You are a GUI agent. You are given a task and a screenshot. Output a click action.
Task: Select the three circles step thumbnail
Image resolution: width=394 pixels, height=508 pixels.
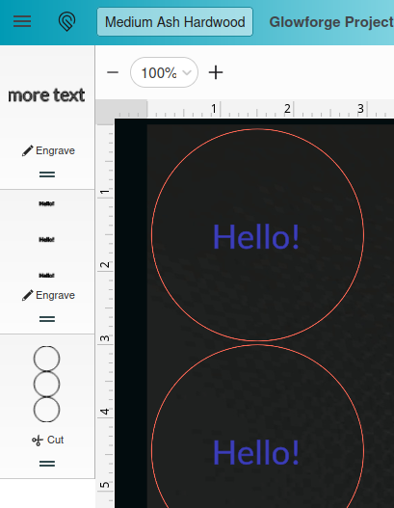[46, 384]
